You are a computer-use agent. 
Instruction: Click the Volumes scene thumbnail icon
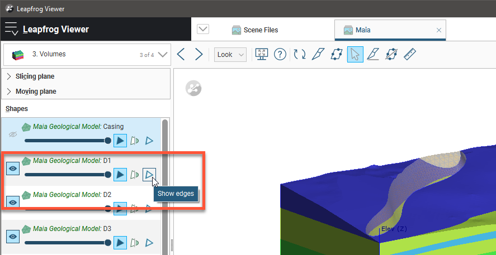[x=18, y=55]
